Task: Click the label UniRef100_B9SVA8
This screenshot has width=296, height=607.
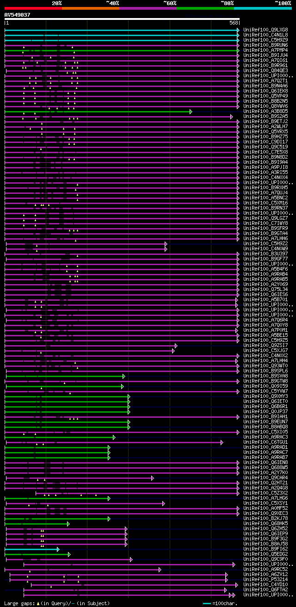Action: pos(265,376)
